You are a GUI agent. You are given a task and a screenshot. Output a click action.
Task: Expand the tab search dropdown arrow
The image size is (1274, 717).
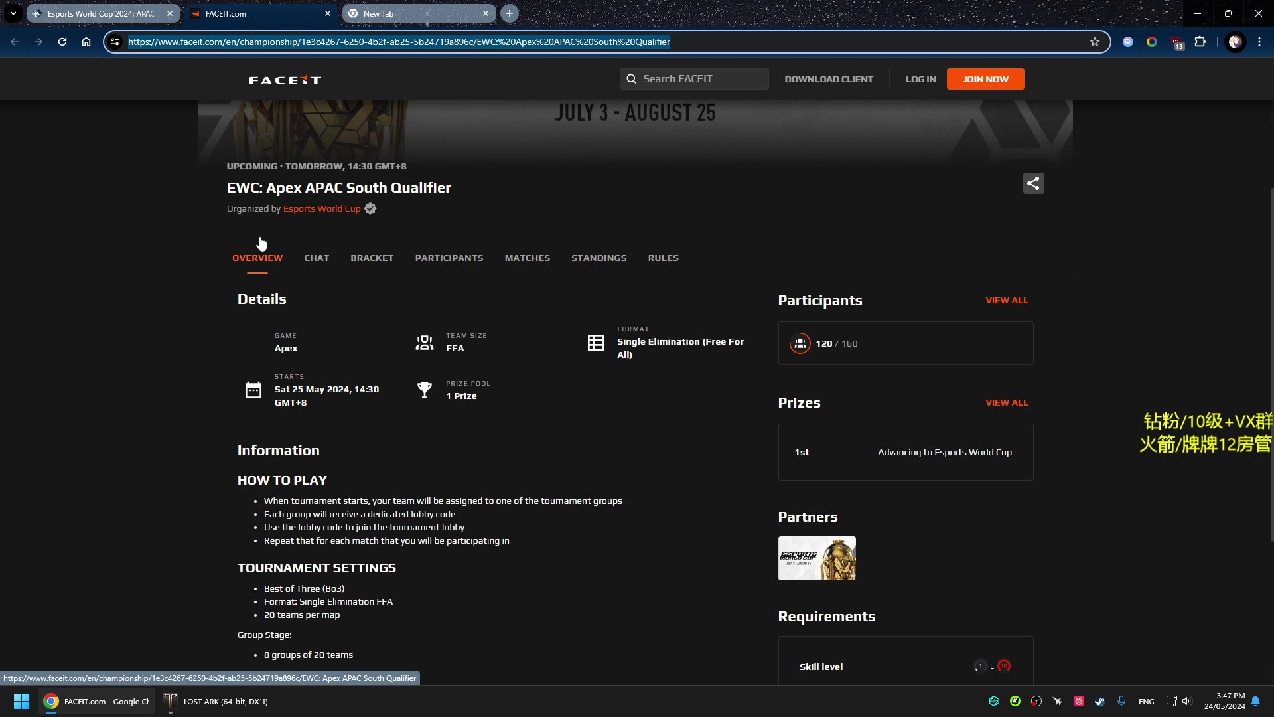(x=13, y=13)
